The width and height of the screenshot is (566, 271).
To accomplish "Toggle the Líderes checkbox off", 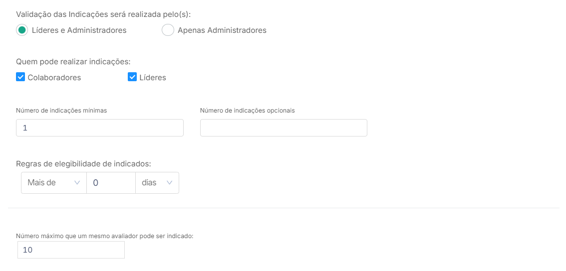I will pyautogui.click(x=132, y=77).
